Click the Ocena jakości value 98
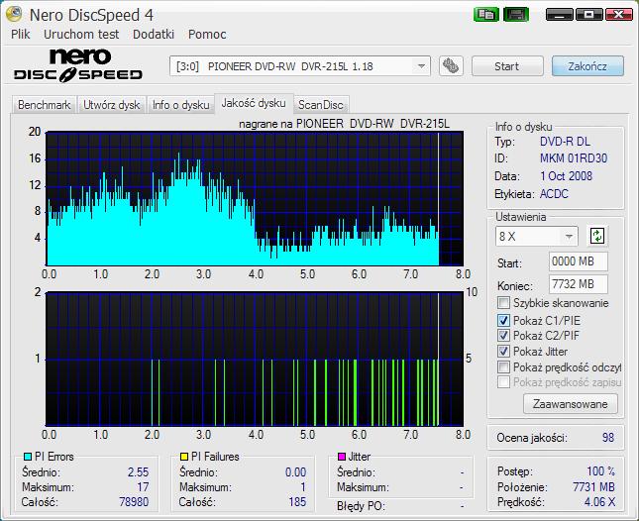The width and height of the screenshot is (639, 521). [608, 437]
